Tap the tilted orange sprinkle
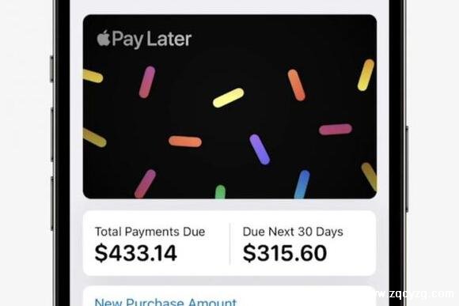This screenshot has width=459, height=306. pyautogui.click(x=296, y=85)
